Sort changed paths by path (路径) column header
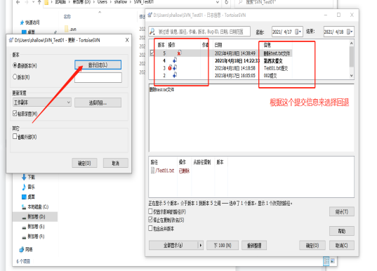This screenshot has height=271, width=377. 154,162
